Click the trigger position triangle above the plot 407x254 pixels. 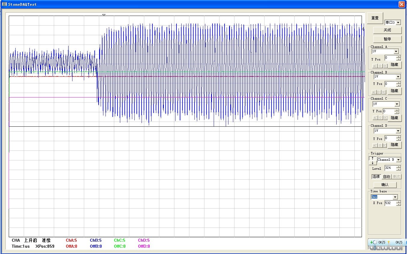tap(104, 15)
